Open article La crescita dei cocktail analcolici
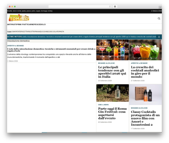 (145, 72)
